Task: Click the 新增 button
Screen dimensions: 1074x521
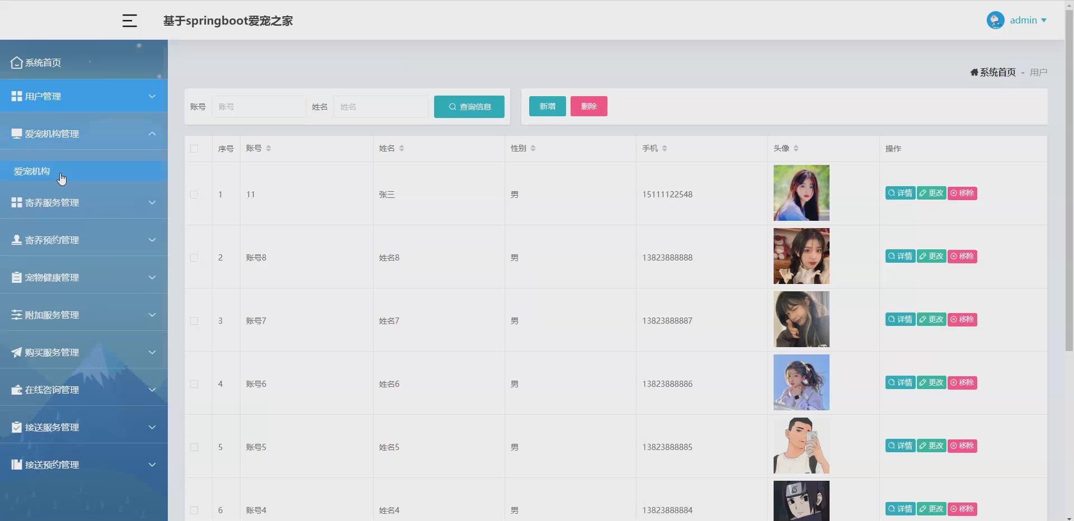Action: coord(548,106)
